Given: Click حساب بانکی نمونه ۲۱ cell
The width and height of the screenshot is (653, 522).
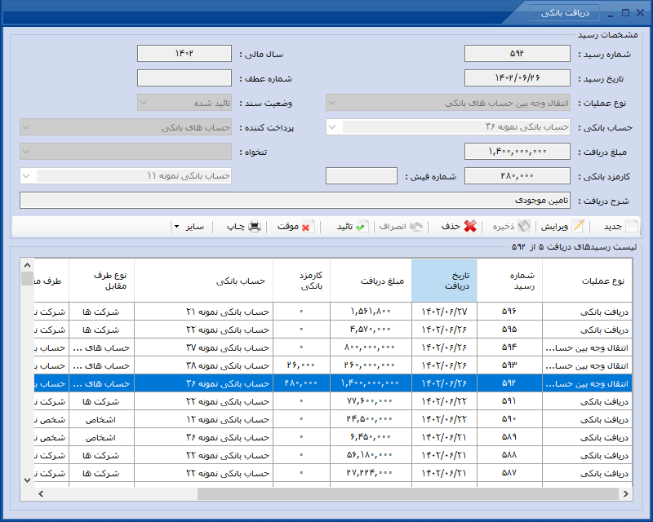Looking at the screenshot, I should coord(203,312).
